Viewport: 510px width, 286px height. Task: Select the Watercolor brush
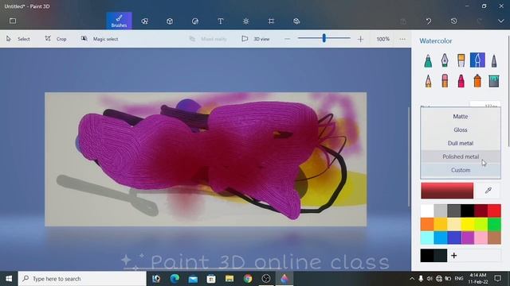tap(477, 60)
